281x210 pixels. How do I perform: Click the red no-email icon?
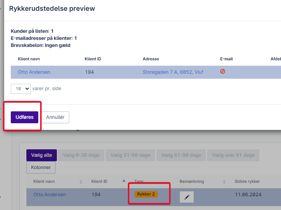[222, 71]
